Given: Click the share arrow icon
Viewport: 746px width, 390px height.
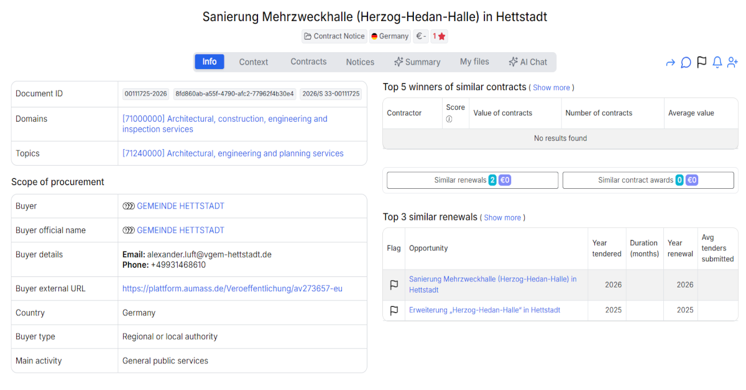Looking at the screenshot, I should click(670, 63).
